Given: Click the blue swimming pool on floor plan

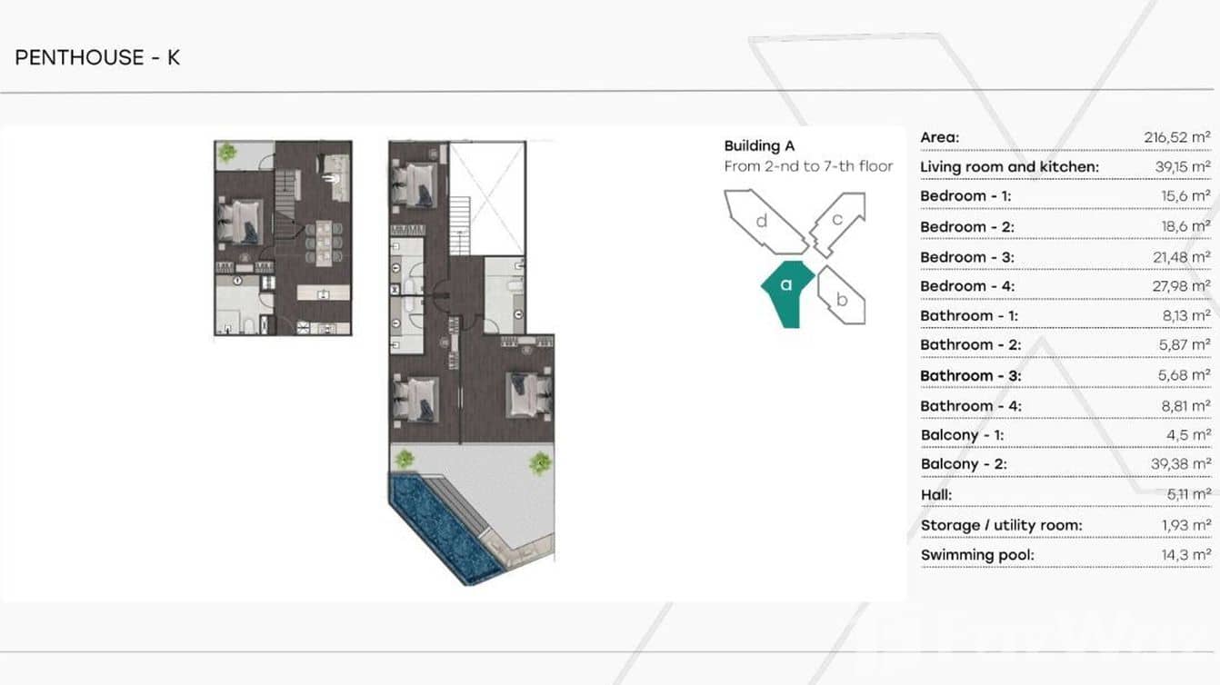Looking at the screenshot, I should [x=444, y=527].
